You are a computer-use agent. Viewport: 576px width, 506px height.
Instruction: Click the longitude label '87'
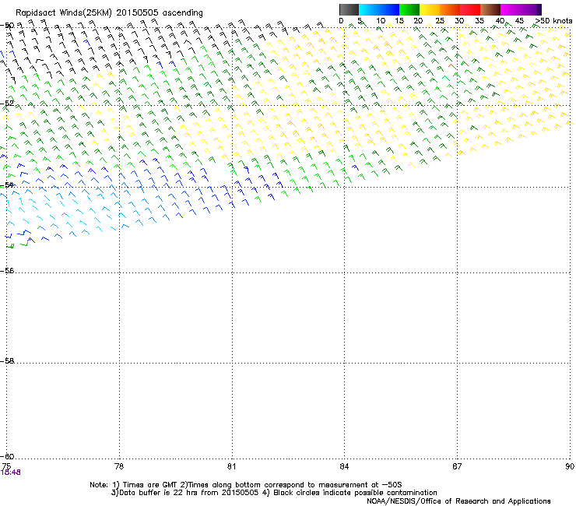tap(457, 466)
